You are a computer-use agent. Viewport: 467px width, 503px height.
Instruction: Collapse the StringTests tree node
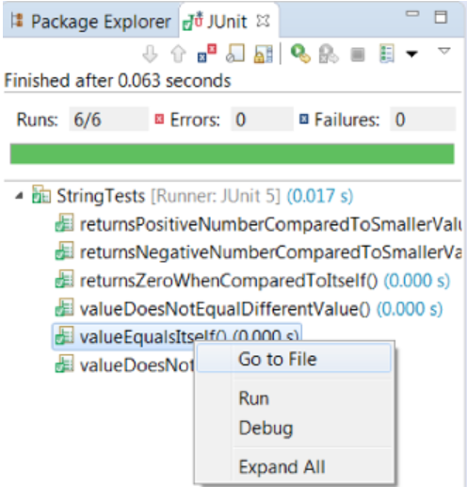pos(19,196)
